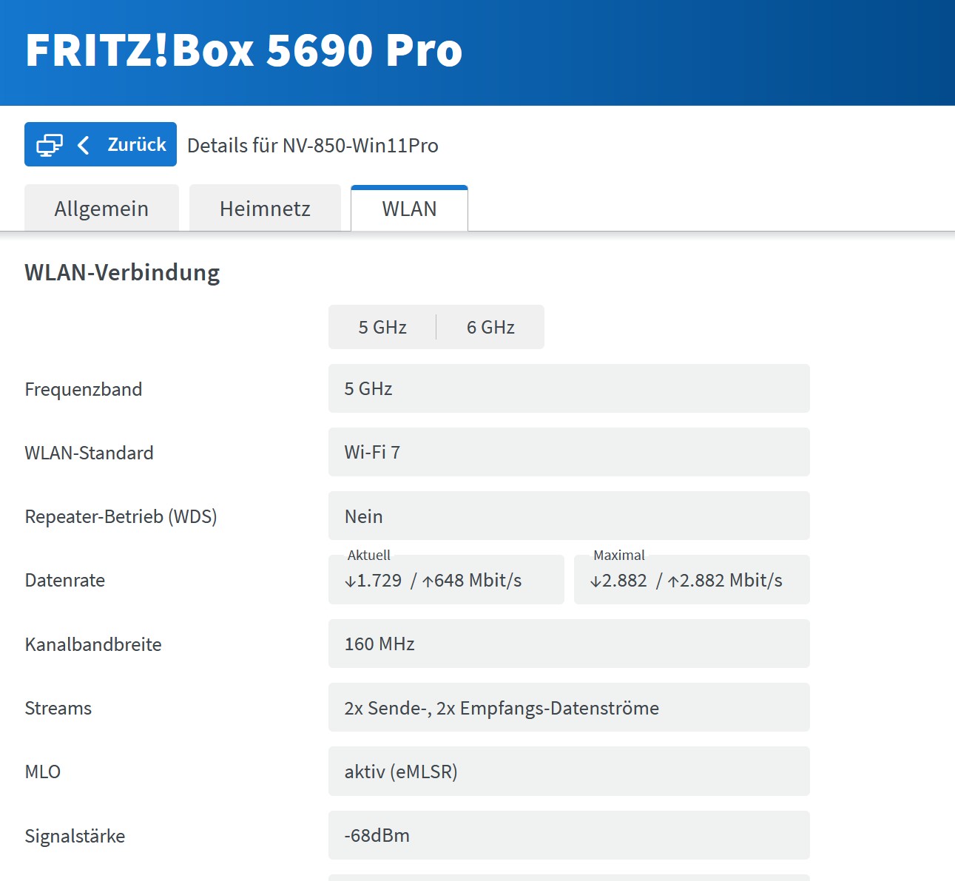This screenshot has width=955, height=881.
Task: Click the download arrow before 2.882 Mbit/s
Action: click(x=596, y=580)
